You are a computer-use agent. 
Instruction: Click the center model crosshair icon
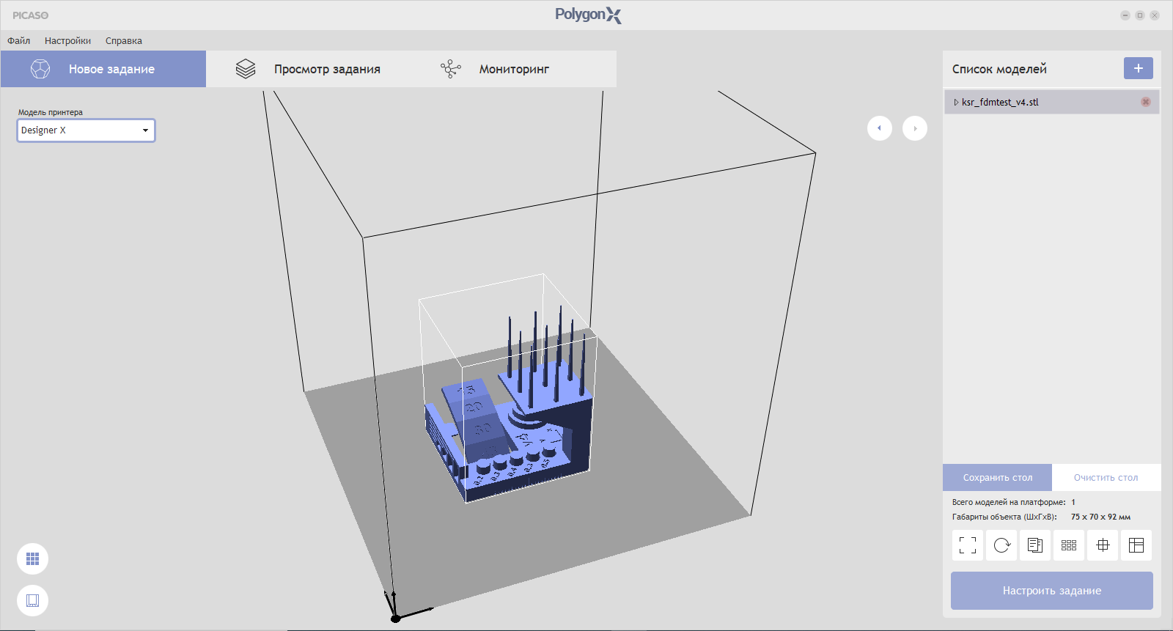pos(1103,545)
